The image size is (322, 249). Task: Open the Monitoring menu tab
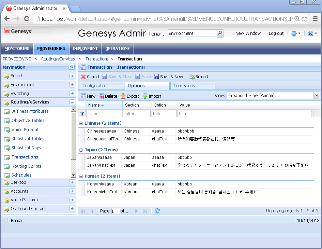coord(17,49)
